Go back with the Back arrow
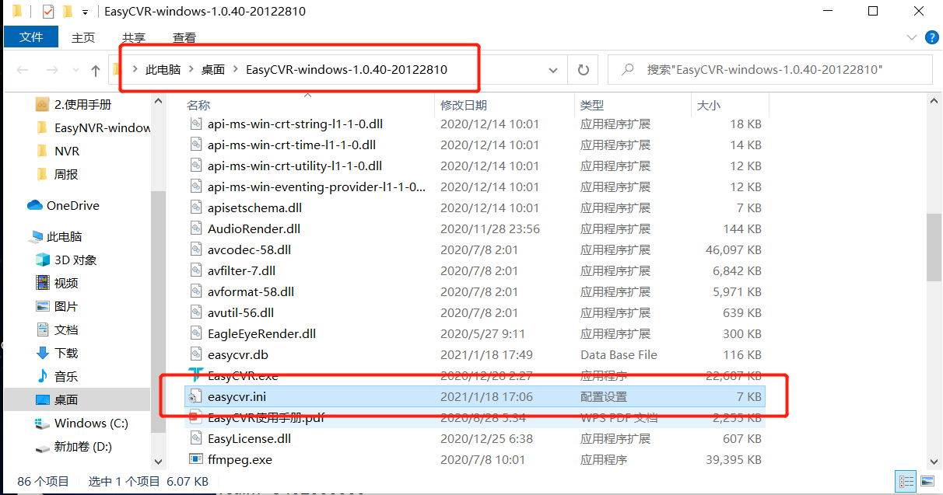Screen dimensions: 943x495 pyautogui.click(x=23, y=70)
